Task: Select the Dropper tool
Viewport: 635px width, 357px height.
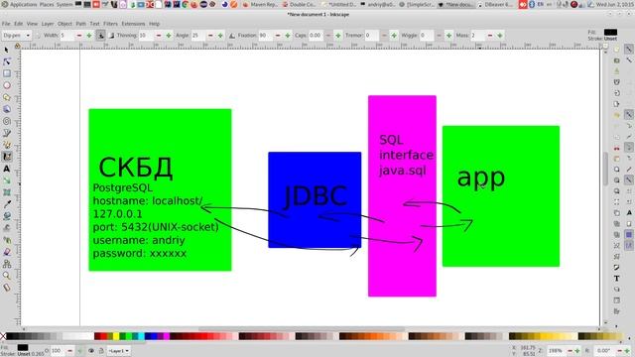Action: click(x=7, y=204)
